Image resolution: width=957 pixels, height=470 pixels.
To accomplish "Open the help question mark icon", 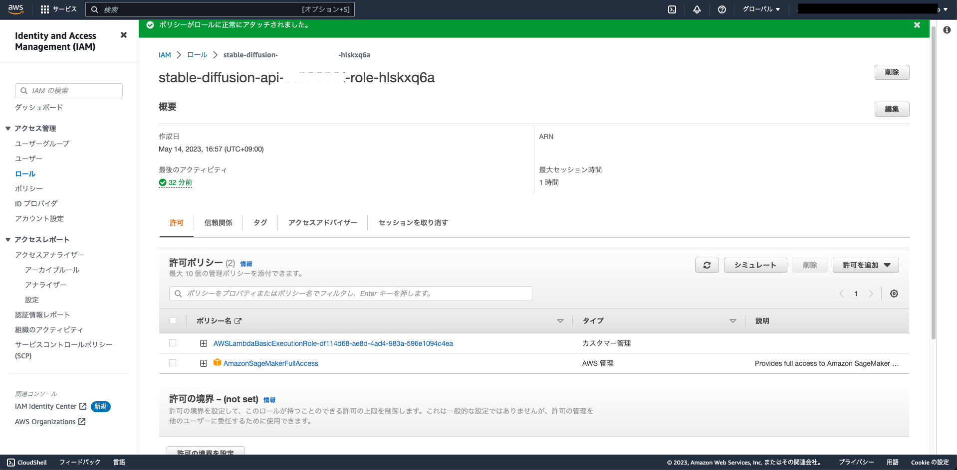I will pyautogui.click(x=721, y=9).
